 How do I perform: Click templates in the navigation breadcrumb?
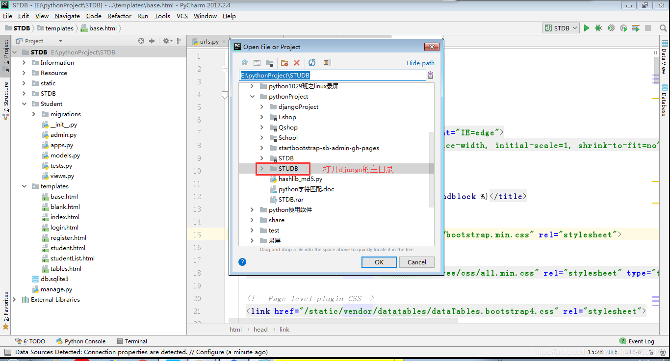[x=55, y=28]
